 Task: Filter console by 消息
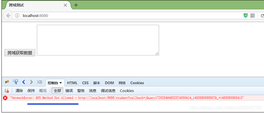tap(93, 91)
